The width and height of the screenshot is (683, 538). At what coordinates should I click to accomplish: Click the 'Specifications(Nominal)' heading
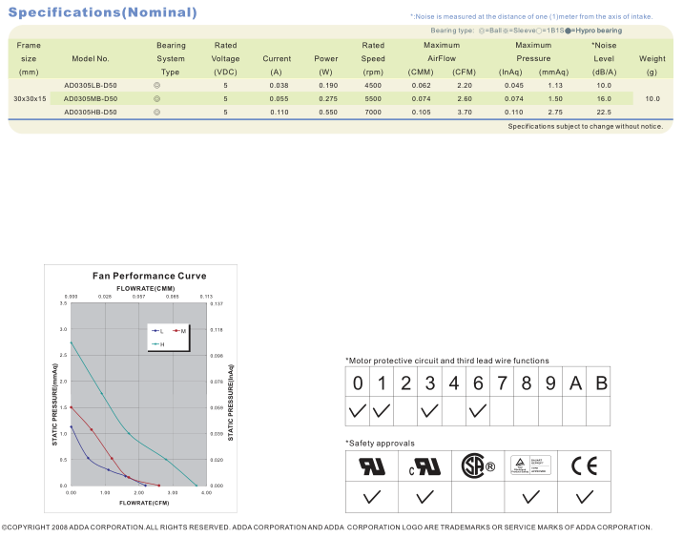pyautogui.click(x=103, y=12)
